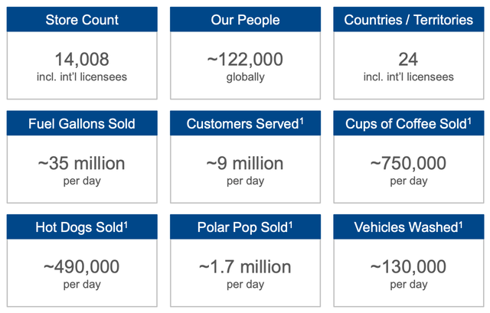Click the Store Count header

(x=82, y=20)
